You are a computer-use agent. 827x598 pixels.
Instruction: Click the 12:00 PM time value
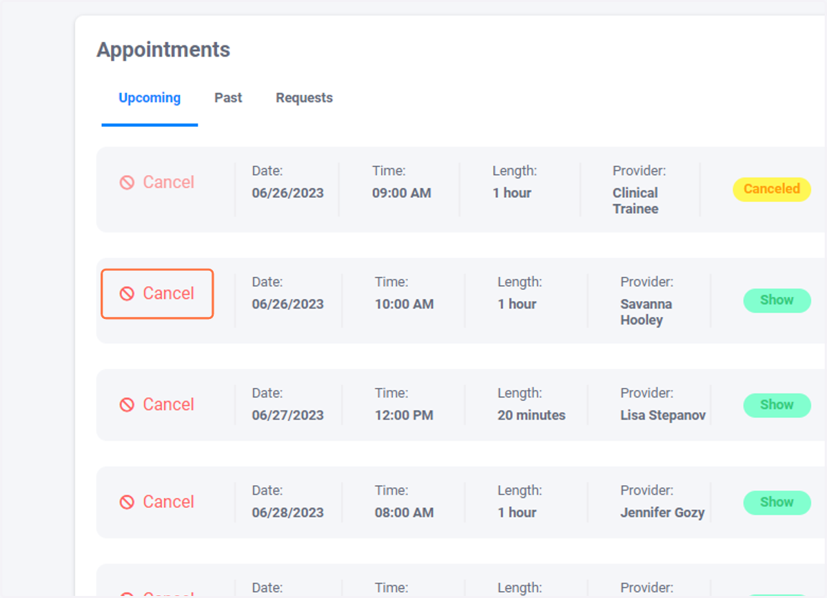[404, 415]
